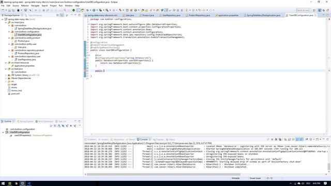Viewport: 331px width, 186px height.
Task: Toggle the console Scroll Lock
Action: click(290, 139)
